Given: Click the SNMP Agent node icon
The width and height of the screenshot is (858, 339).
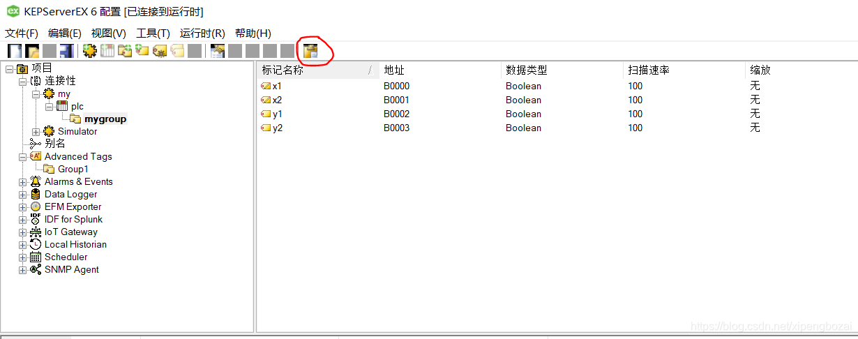Looking at the screenshot, I should [x=36, y=269].
